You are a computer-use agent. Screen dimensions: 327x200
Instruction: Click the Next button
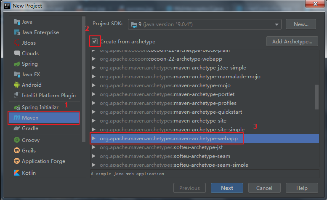pyautogui.click(x=227, y=188)
